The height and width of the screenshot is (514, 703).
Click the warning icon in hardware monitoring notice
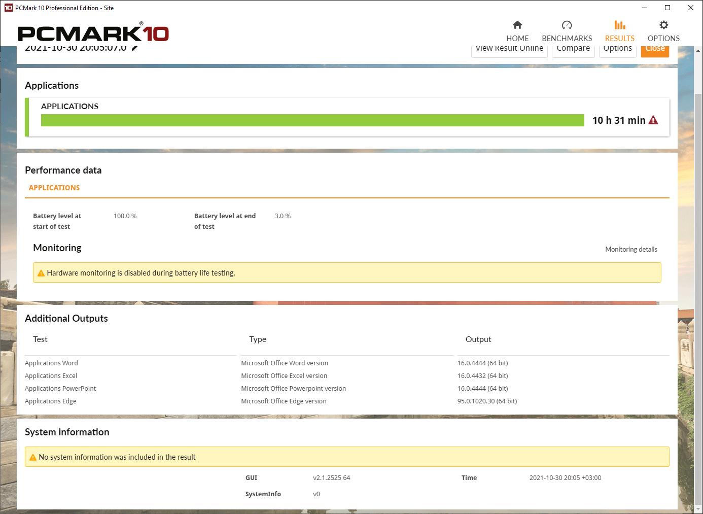coord(41,273)
